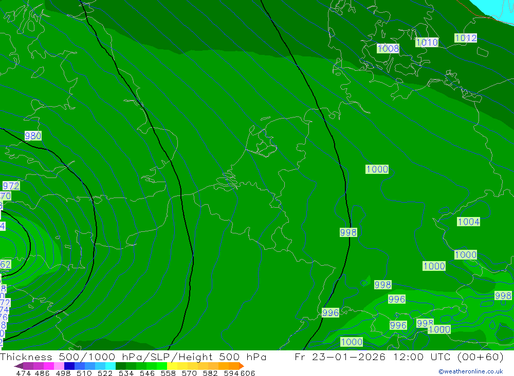
Task: Select the '12:00 UTC (00+60)' time text
Action: (x=448, y=357)
